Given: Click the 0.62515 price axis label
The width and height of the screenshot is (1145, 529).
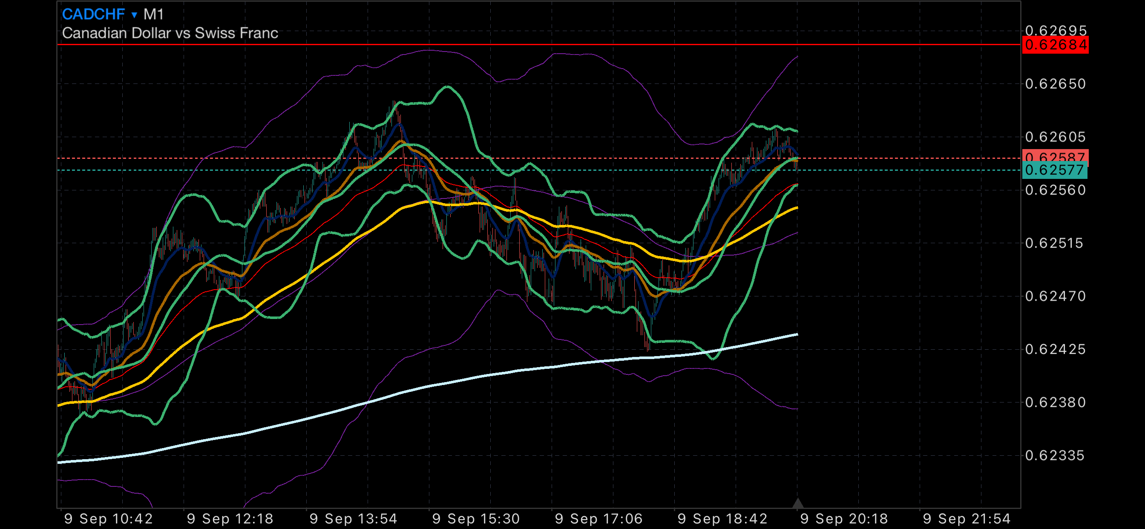Looking at the screenshot, I should click(1054, 243).
